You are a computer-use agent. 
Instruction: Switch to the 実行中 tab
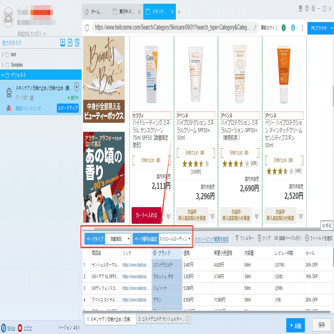pyautogui.click(x=126, y=12)
